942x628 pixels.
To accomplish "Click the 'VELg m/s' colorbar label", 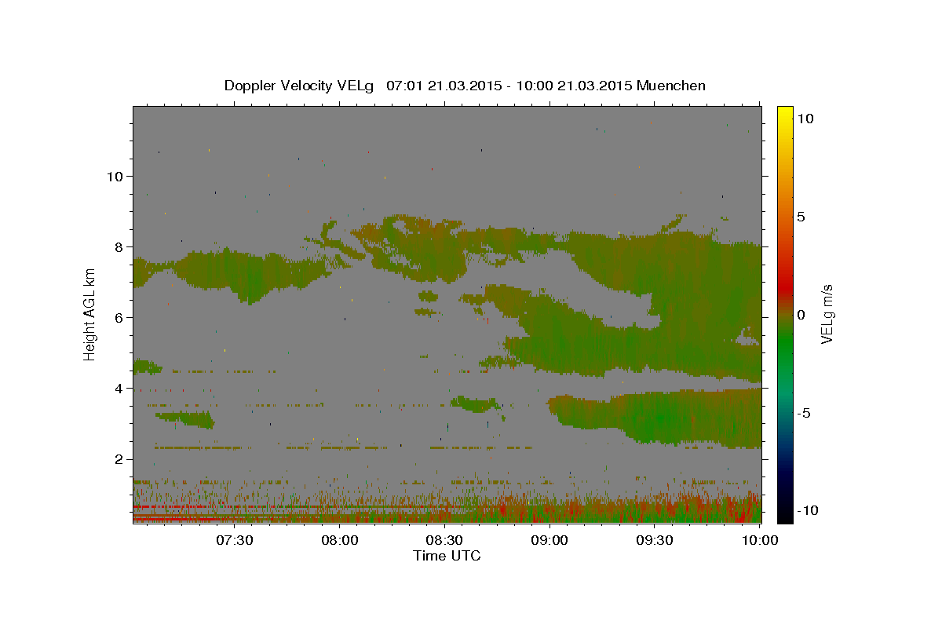I will 827,313.
